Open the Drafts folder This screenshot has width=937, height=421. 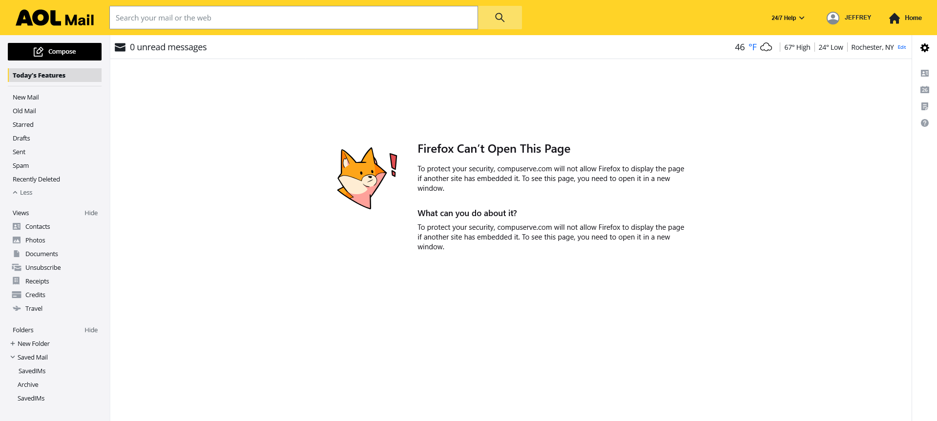21,138
